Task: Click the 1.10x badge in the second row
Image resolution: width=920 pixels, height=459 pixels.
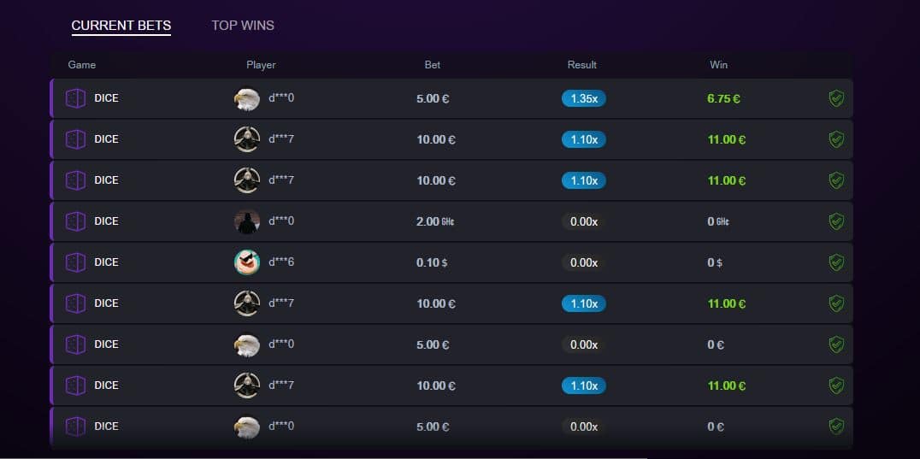Action: pyautogui.click(x=584, y=139)
